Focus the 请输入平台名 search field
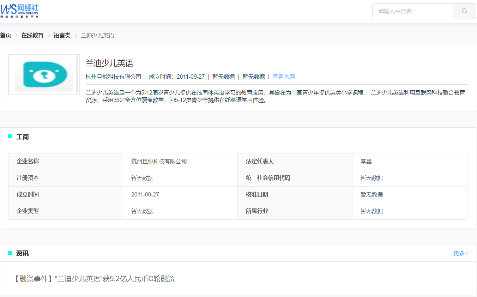Screen dimensions: 477x297 point(412,11)
